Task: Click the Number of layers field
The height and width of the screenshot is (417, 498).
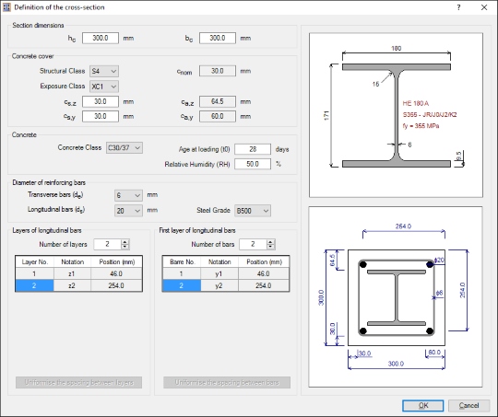Action: click(x=107, y=244)
